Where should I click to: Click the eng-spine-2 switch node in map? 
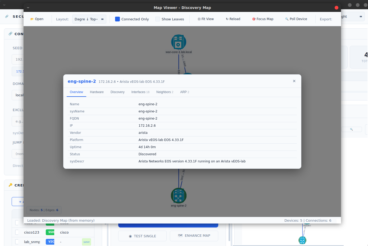(x=179, y=196)
